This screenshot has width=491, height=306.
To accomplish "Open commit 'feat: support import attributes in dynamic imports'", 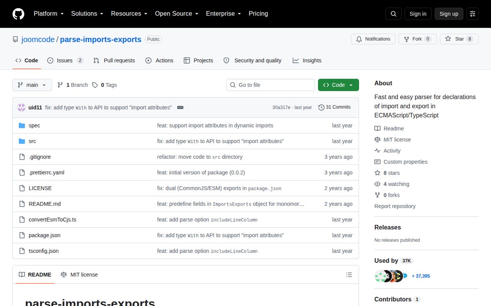I will pyautogui.click(x=215, y=125).
